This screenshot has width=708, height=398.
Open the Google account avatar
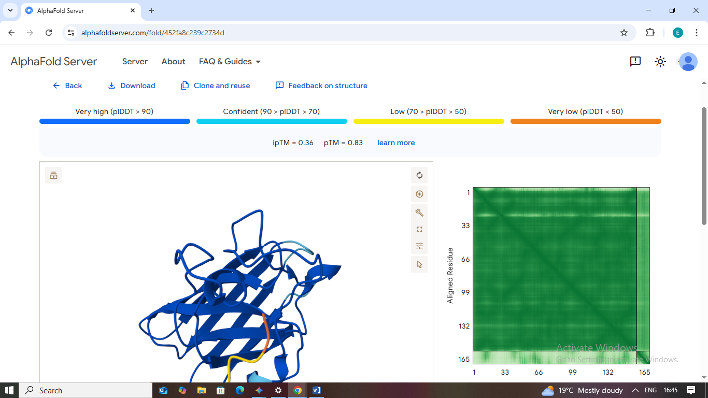(x=688, y=62)
